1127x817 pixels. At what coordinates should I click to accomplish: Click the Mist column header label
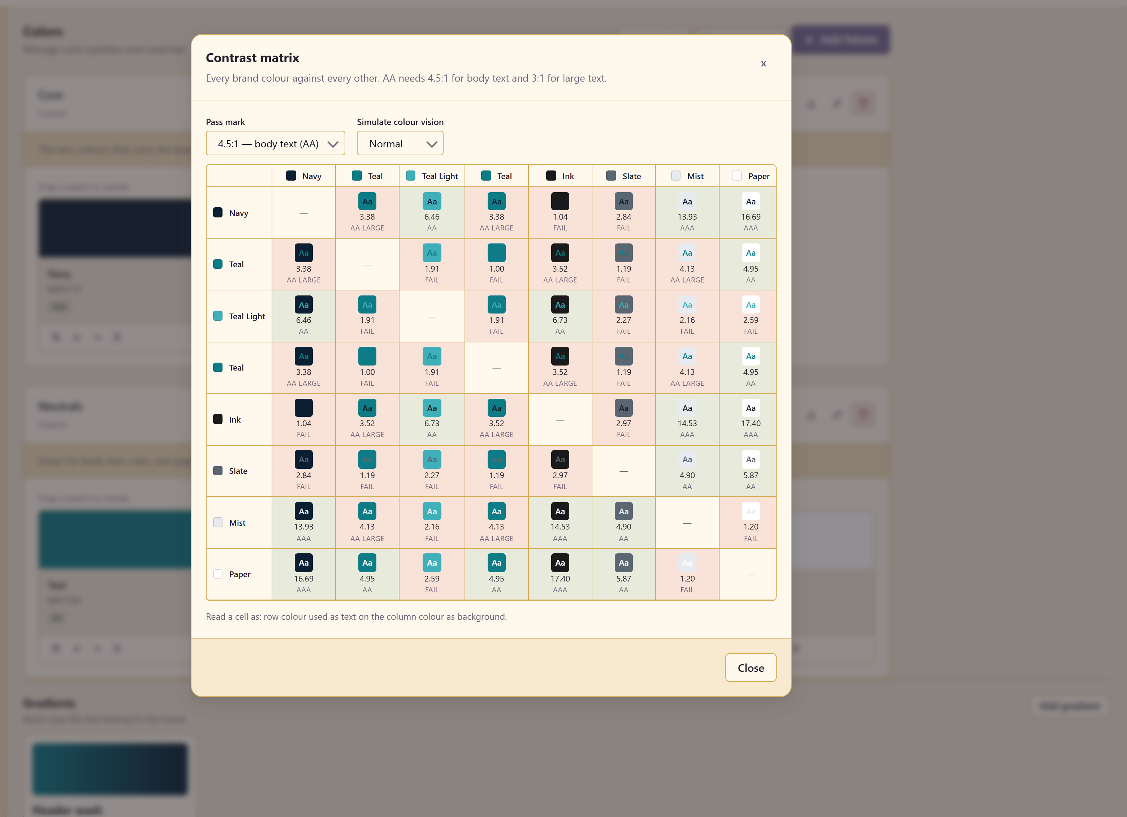[x=695, y=176]
